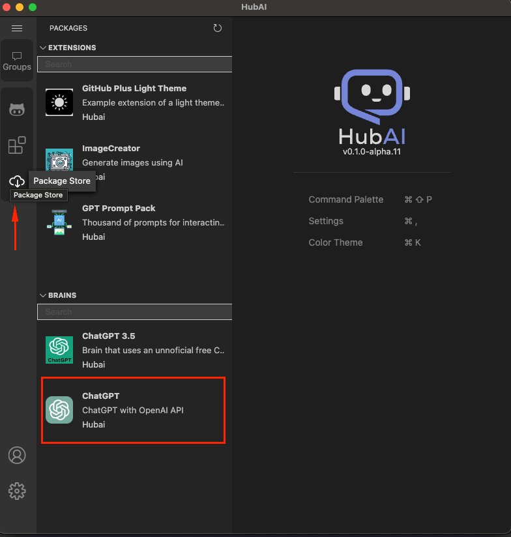Open the hamburger menu icon
Image resolution: width=511 pixels, height=537 pixels.
click(17, 28)
